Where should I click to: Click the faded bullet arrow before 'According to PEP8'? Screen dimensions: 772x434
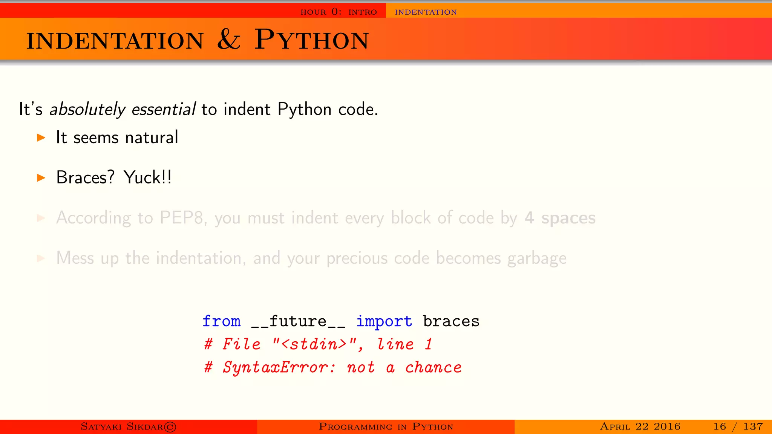(x=41, y=218)
